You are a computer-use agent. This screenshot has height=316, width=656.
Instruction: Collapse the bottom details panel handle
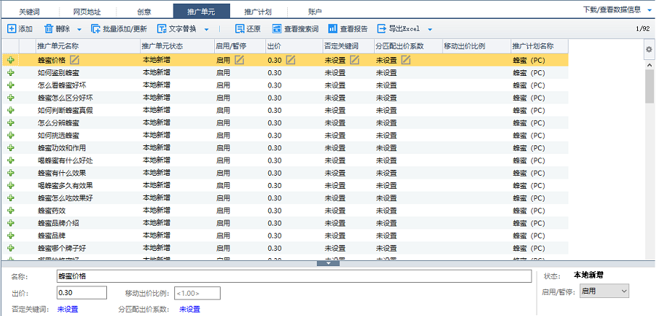tap(328, 262)
